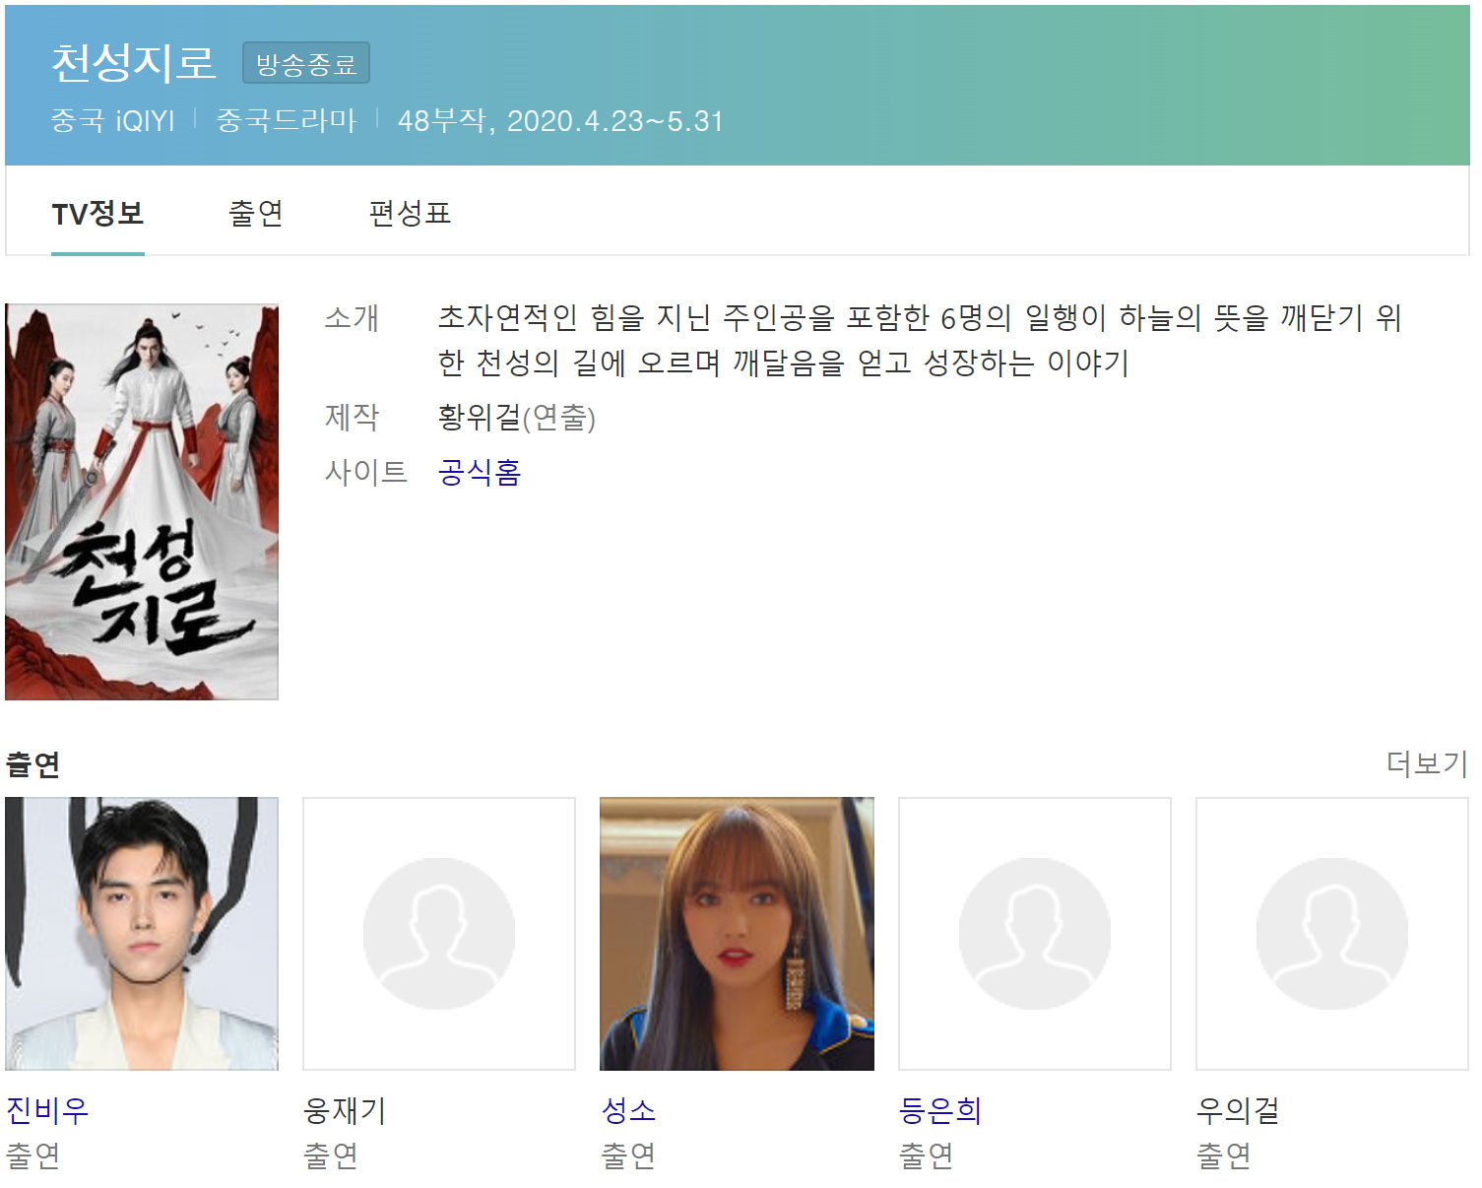Image resolution: width=1482 pixels, height=1188 pixels.
Task: Open 진비우's profile photo
Action: (x=142, y=934)
